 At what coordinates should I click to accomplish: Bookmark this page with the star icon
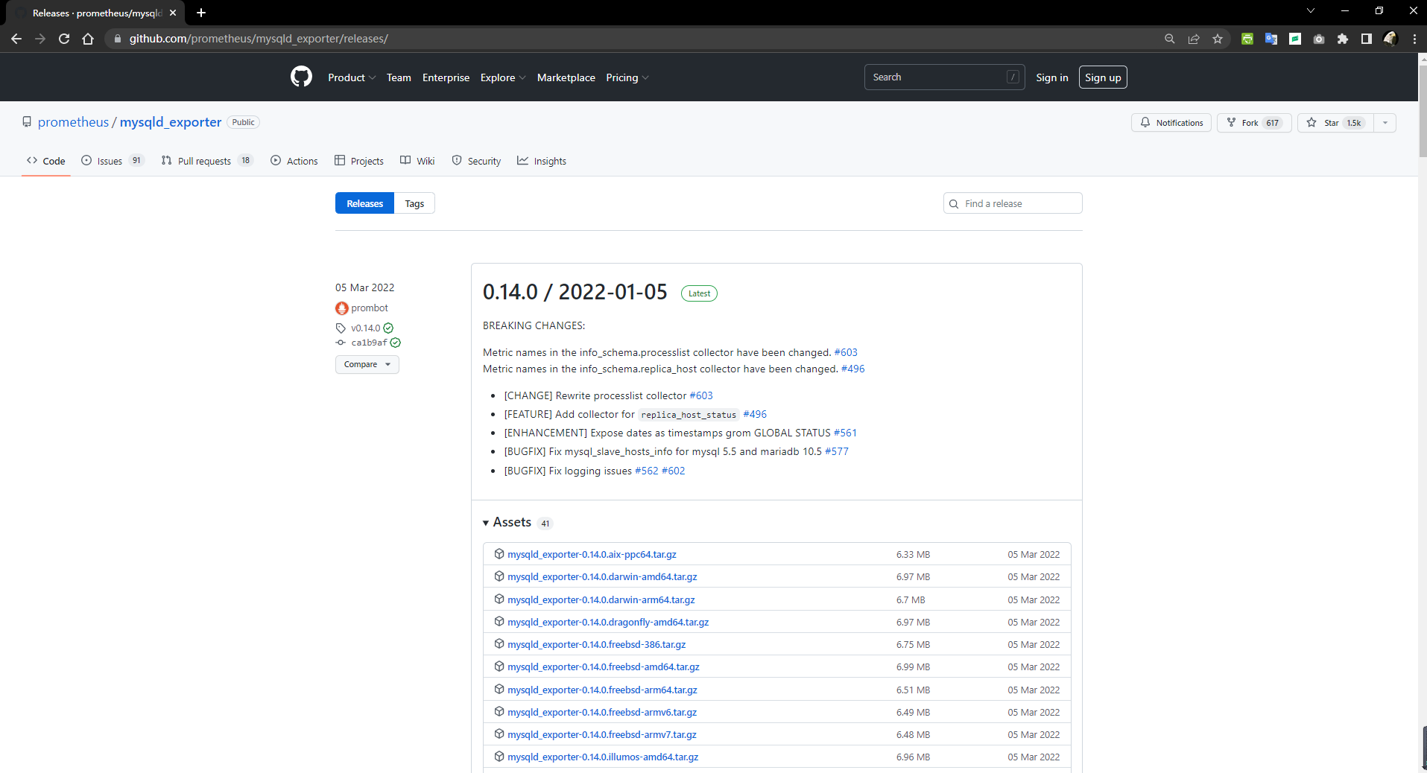pos(1218,39)
